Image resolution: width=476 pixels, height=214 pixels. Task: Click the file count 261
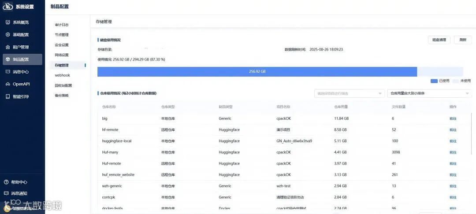click(395, 175)
